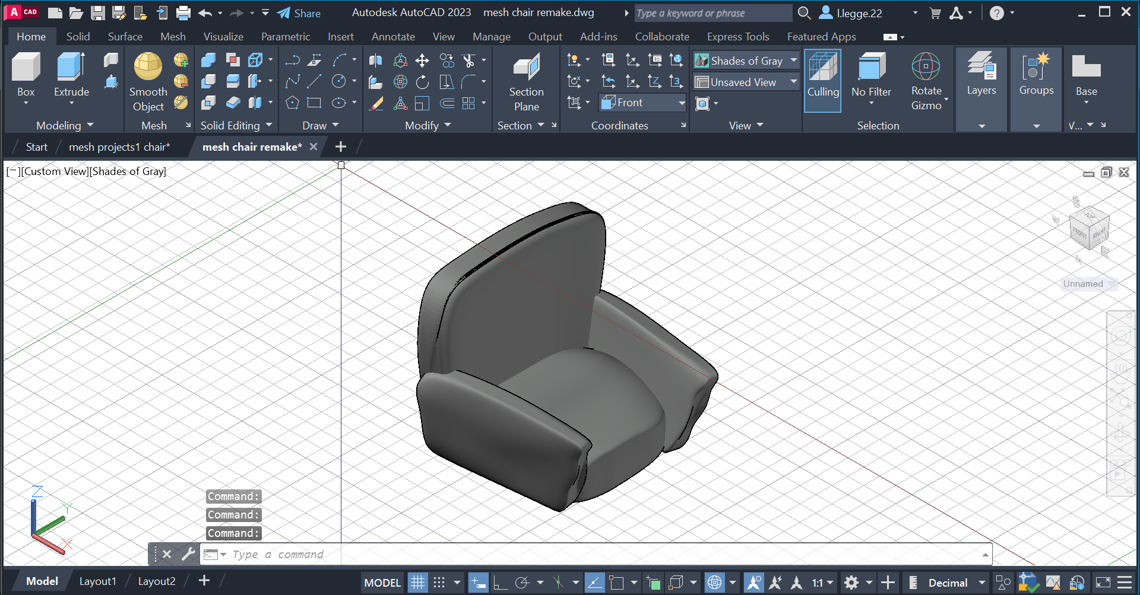Select the Erase tool
Image resolution: width=1140 pixels, height=595 pixels.
(376, 103)
